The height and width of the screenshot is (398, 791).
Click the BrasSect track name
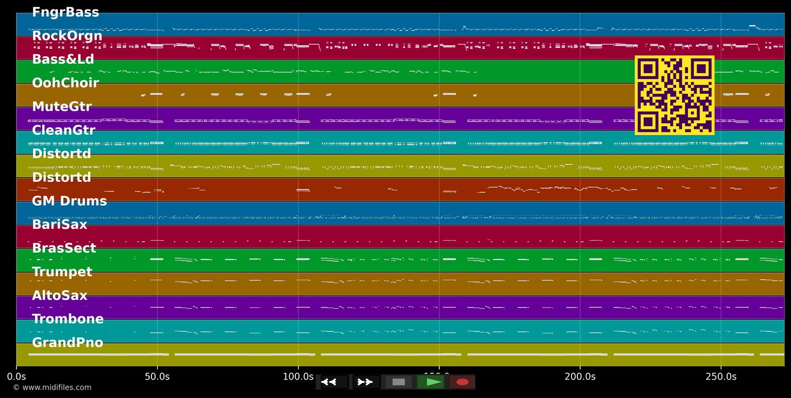point(64,248)
